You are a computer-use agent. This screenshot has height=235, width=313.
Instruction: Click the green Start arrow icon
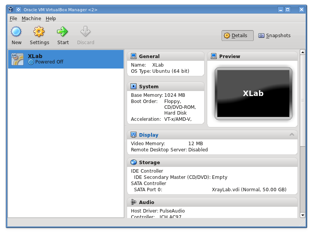tap(62, 31)
